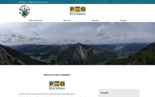Screen dimensions: 155x97
Task: Open the Über uns menu item
Action: click(67, 20)
